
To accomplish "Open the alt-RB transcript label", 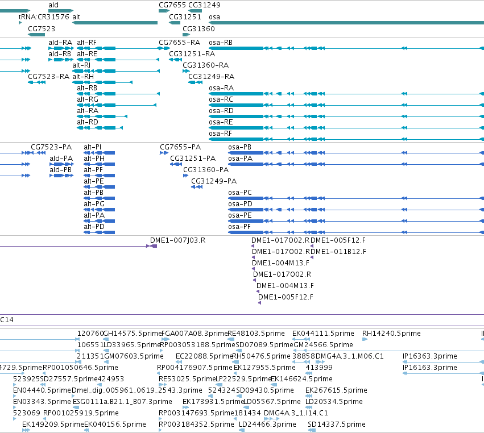I will pos(87,88).
